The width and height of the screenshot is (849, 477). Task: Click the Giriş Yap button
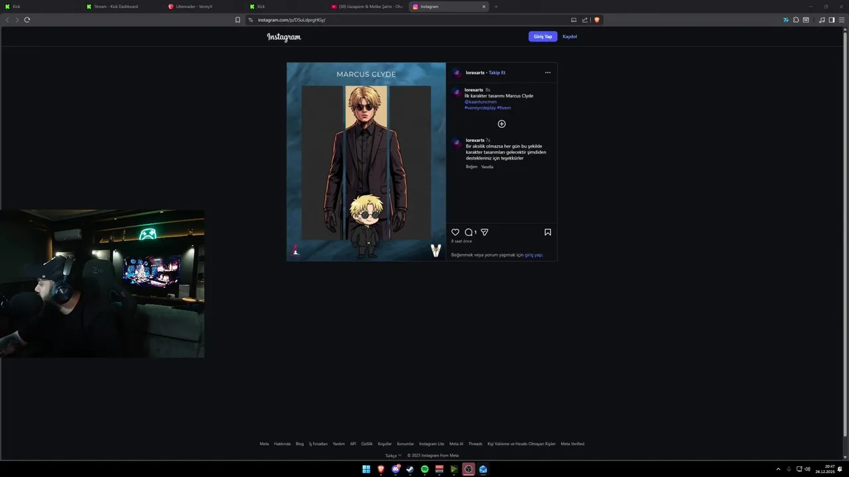(543, 36)
